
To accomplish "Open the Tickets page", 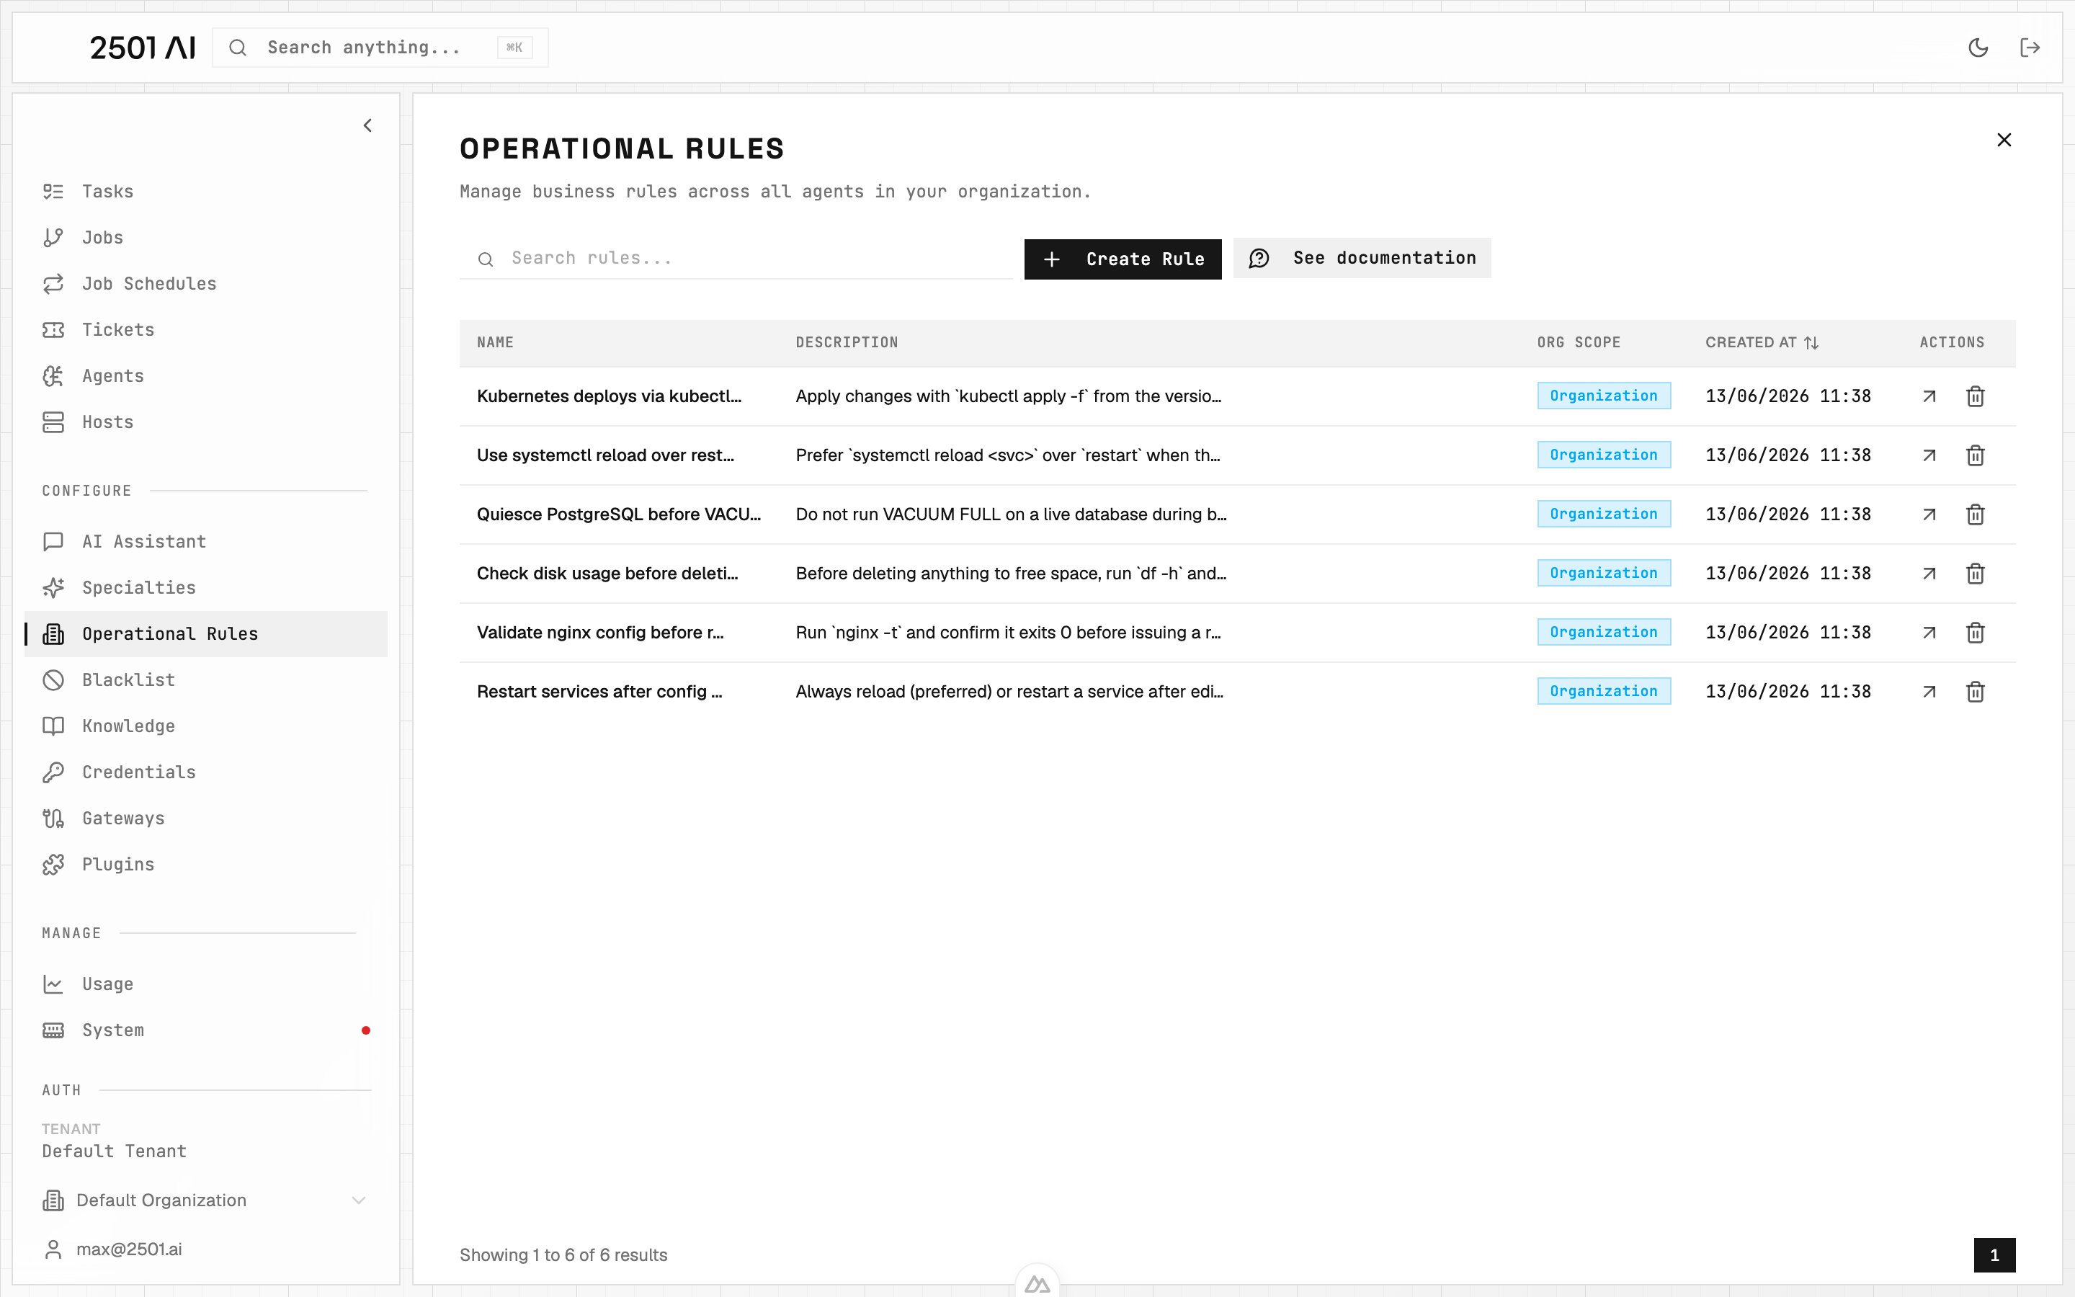I will click(x=206, y=329).
